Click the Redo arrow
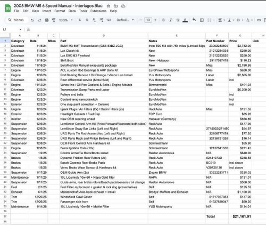The height and width of the screenshot is (225, 266). click(x=39, y=20)
